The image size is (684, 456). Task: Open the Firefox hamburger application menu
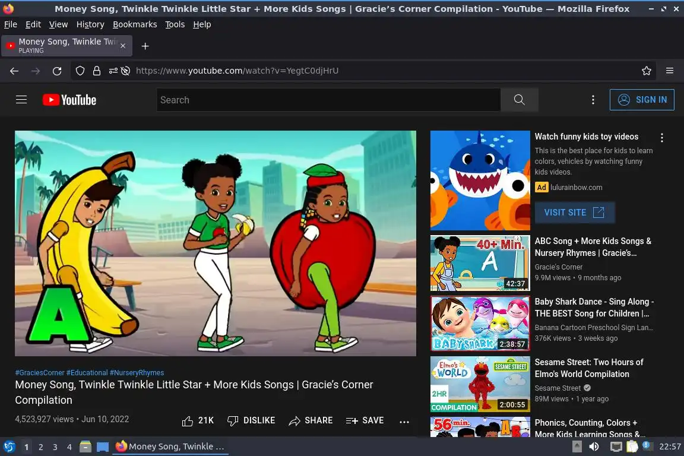(670, 71)
